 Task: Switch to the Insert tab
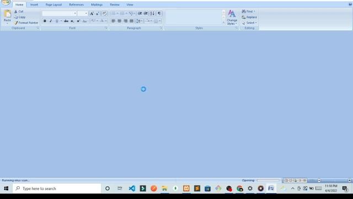pos(34,5)
